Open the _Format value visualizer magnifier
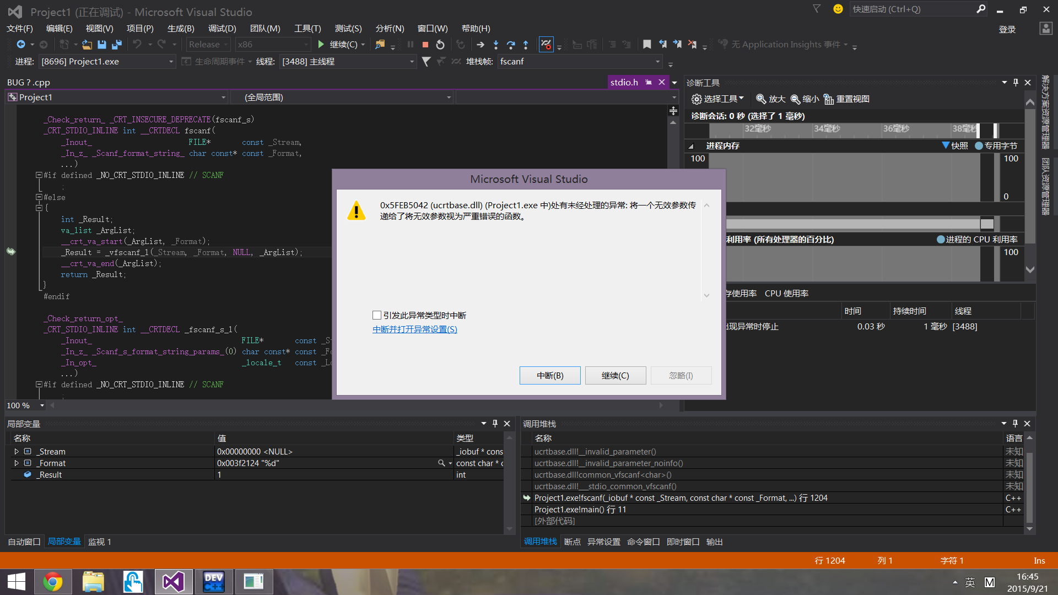Image resolution: width=1058 pixels, height=595 pixels. [441, 463]
